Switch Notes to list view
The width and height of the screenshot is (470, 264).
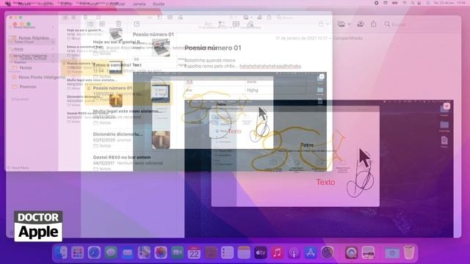(90, 24)
